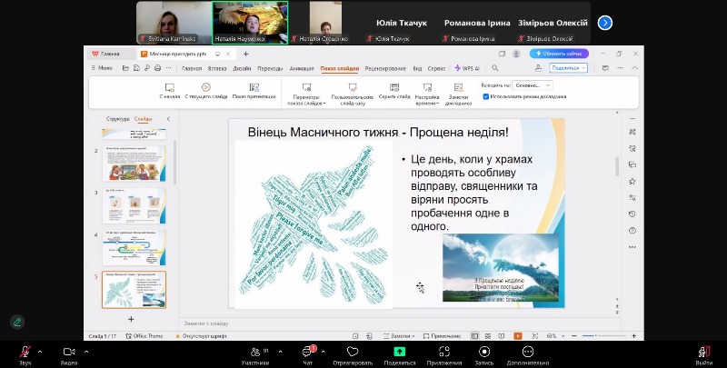Open the Zoom Чат panel
The height and width of the screenshot is (368, 727).
307,352
